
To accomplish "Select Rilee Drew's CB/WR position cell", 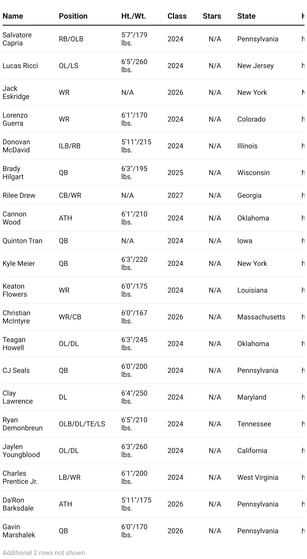I will [x=70, y=195].
